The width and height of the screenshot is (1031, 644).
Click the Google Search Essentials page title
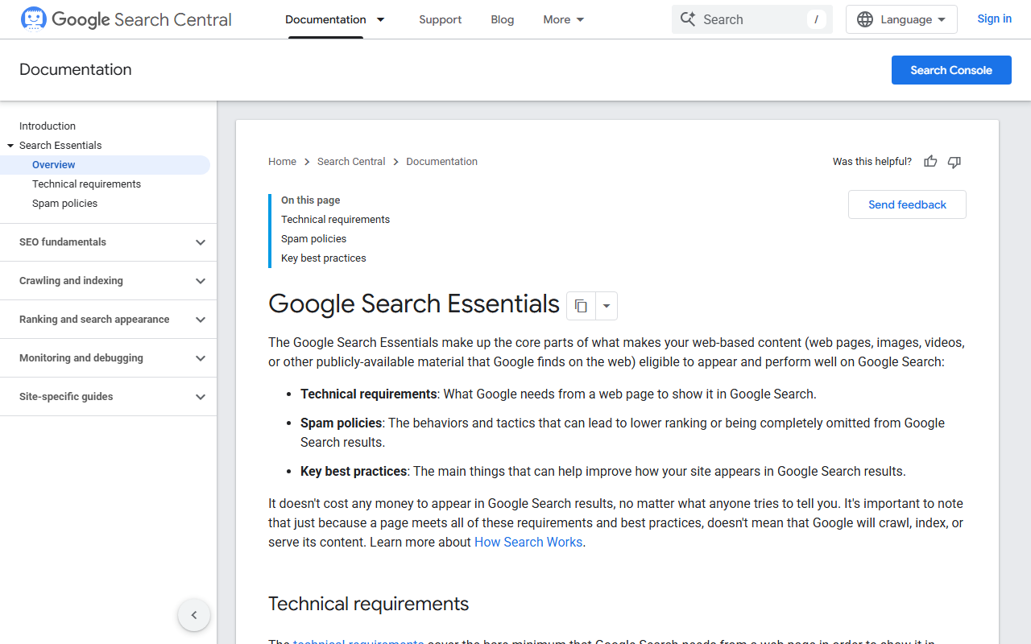tap(414, 304)
